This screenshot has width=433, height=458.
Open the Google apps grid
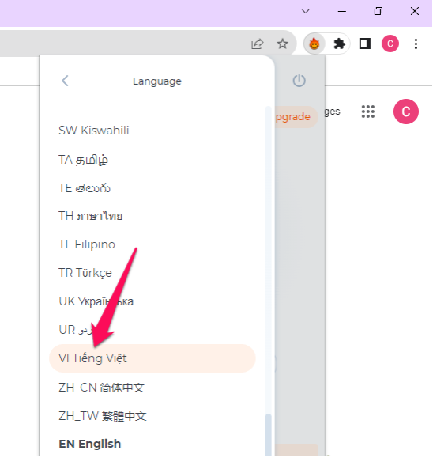tap(368, 112)
